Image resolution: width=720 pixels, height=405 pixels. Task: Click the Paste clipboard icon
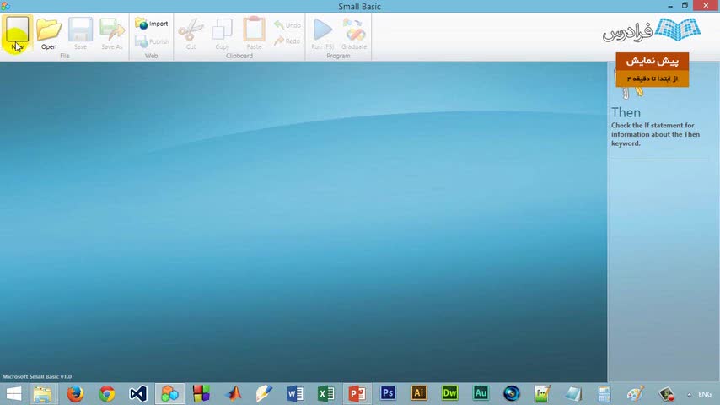click(x=254, y=29)
